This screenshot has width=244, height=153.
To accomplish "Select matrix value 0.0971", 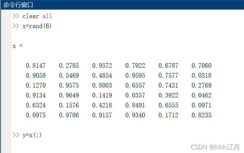I will (x=202, y=105).
